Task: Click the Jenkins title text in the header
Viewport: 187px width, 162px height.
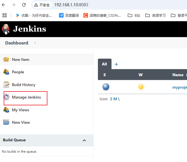Action: tap(30, 29)
